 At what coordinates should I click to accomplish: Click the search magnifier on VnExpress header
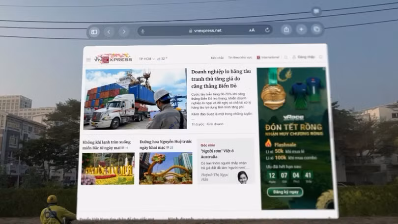(x=285, y=57)
